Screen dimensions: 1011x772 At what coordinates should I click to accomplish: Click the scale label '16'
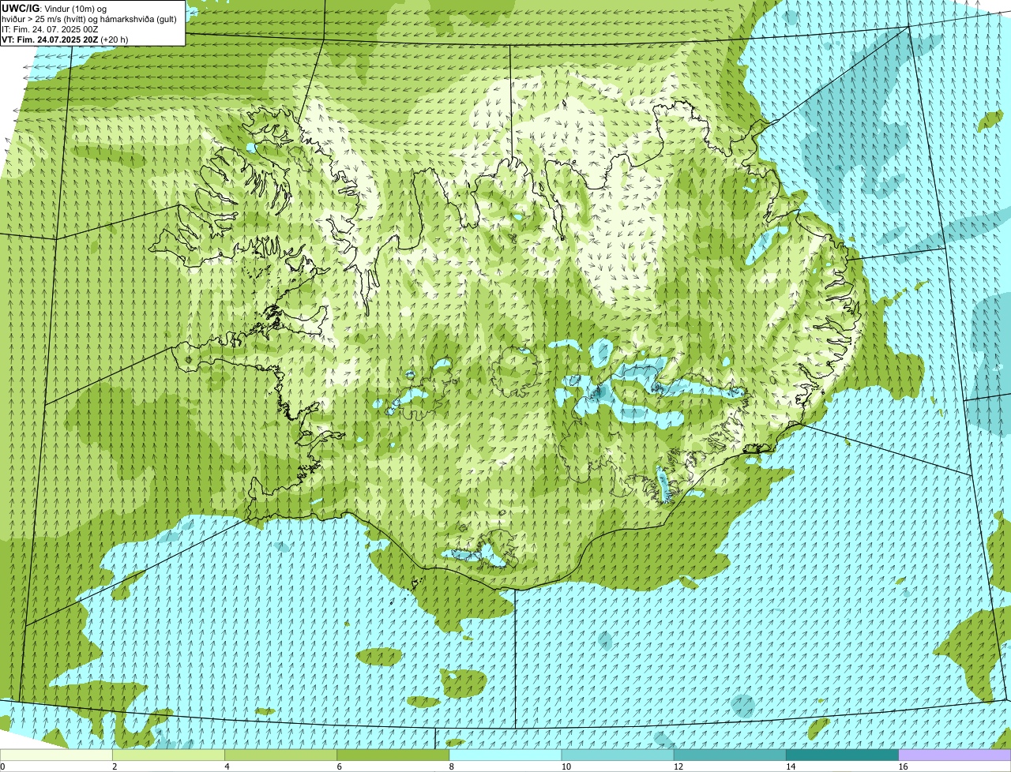(x=903, y=766)
